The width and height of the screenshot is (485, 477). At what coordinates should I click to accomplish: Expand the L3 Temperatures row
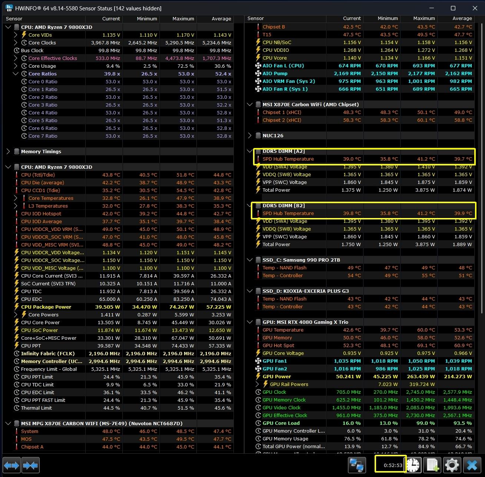point(16,206)
